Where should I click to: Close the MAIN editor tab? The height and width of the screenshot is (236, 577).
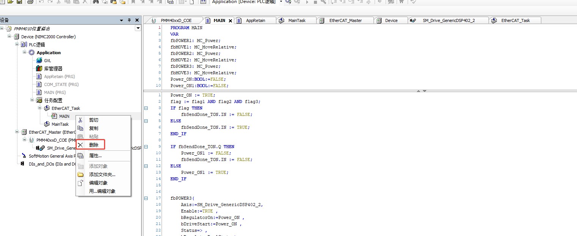coord(230,21)
